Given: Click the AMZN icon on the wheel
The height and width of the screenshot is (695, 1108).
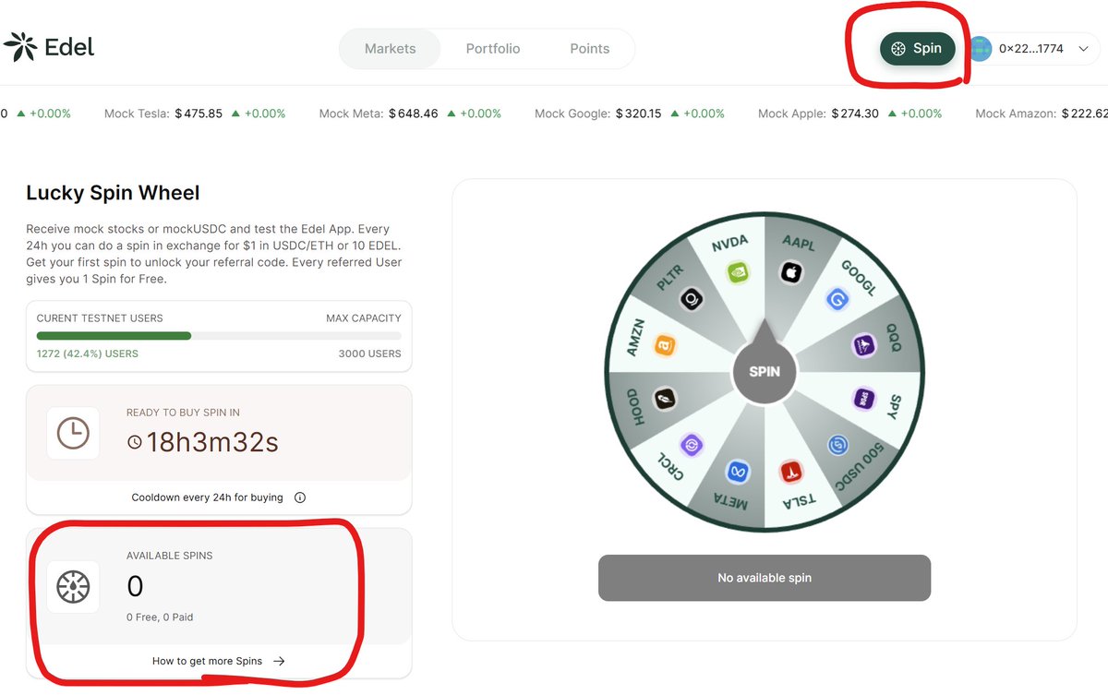Looking at the screenshot, I should (665, 346).
